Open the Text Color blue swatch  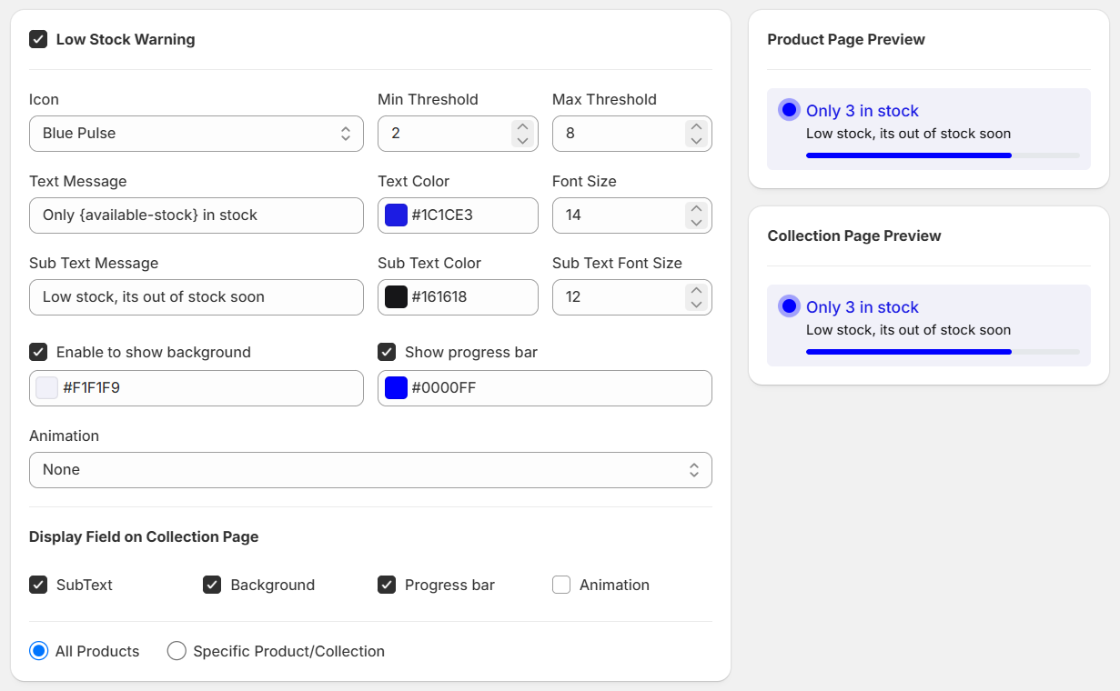coord(396,215)
